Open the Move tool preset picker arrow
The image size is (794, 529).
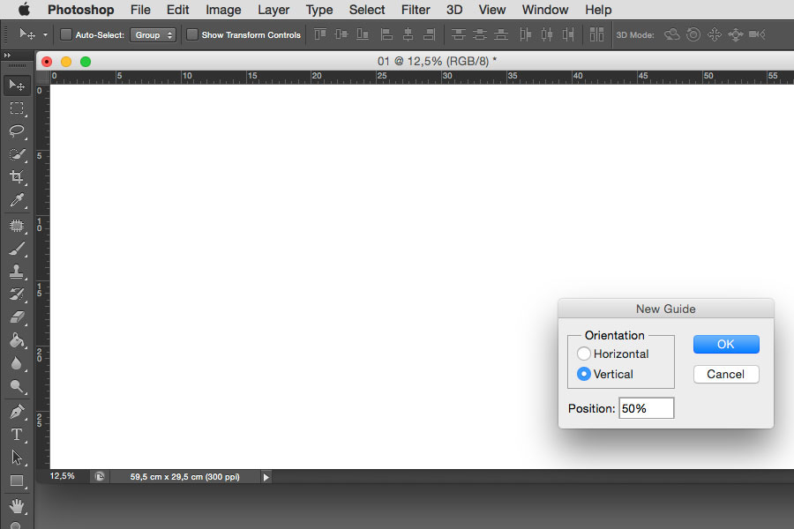[x=45, y=35]
